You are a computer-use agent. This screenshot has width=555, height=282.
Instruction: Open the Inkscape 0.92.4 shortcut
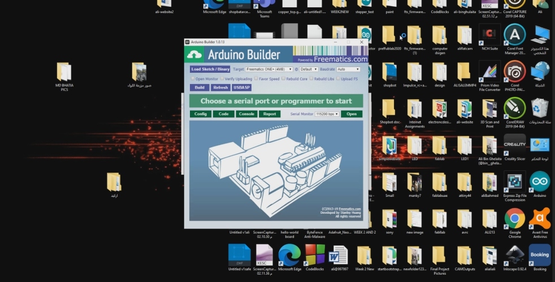[x=515, y=255]
